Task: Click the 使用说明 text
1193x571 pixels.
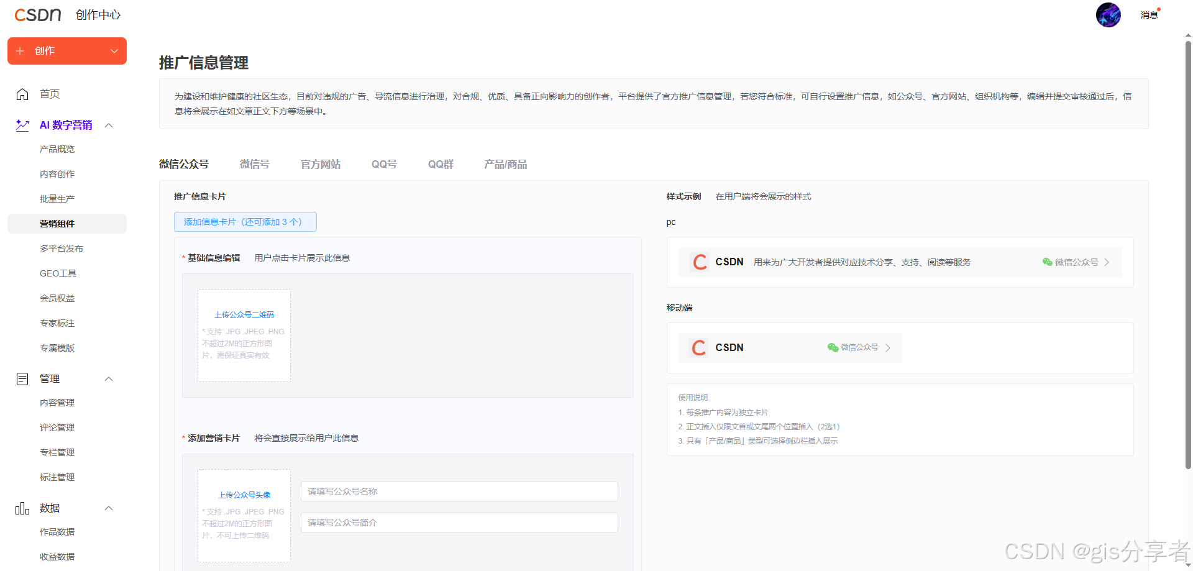Action: (x=693, y=398)
